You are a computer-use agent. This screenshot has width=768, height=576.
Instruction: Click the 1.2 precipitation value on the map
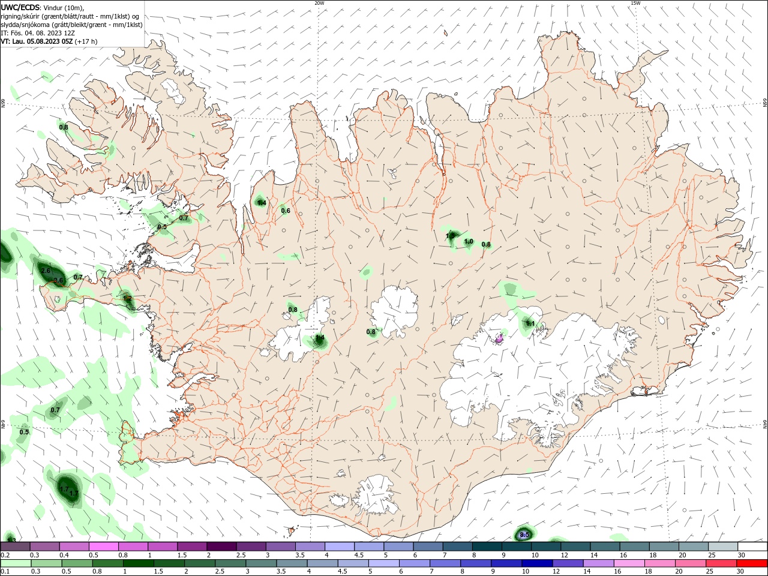point(127,298)
